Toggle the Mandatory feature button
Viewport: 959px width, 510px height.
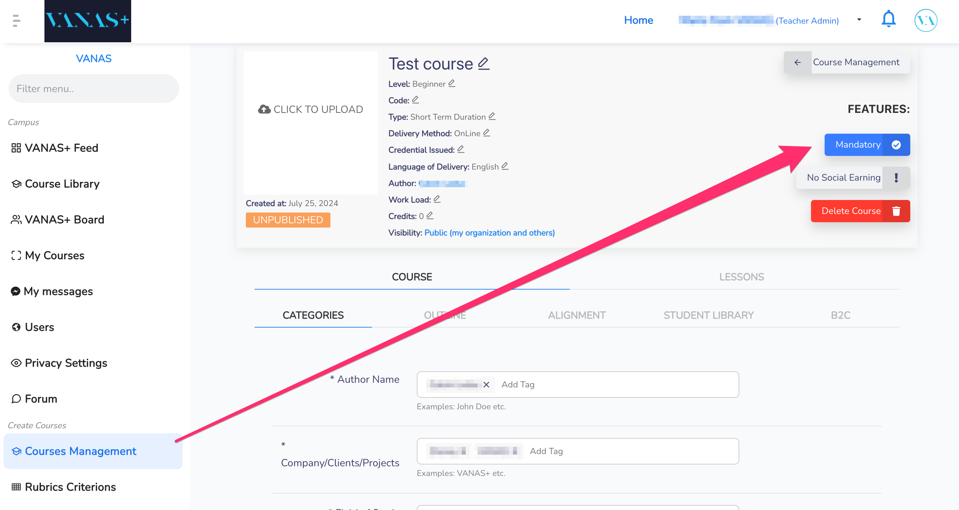tap(867, 144)
